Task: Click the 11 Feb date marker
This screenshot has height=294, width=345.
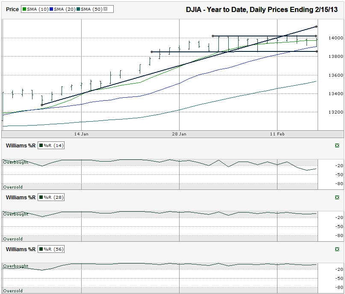Action: pyautogui.click(x=277, y=134)
